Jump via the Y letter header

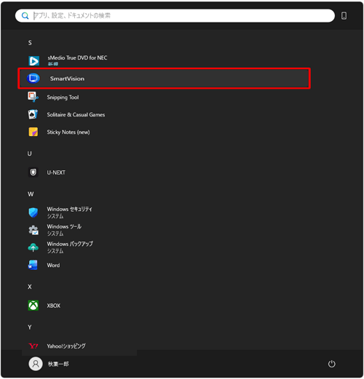click(30, 327)
